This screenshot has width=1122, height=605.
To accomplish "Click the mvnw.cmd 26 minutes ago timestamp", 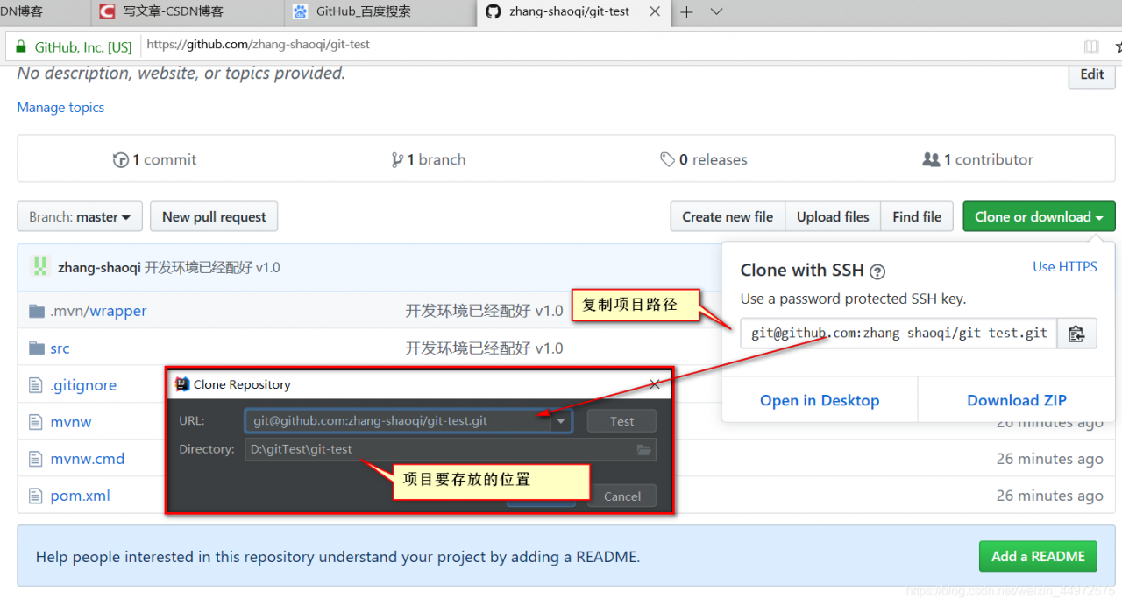I will coord(1049,459).
